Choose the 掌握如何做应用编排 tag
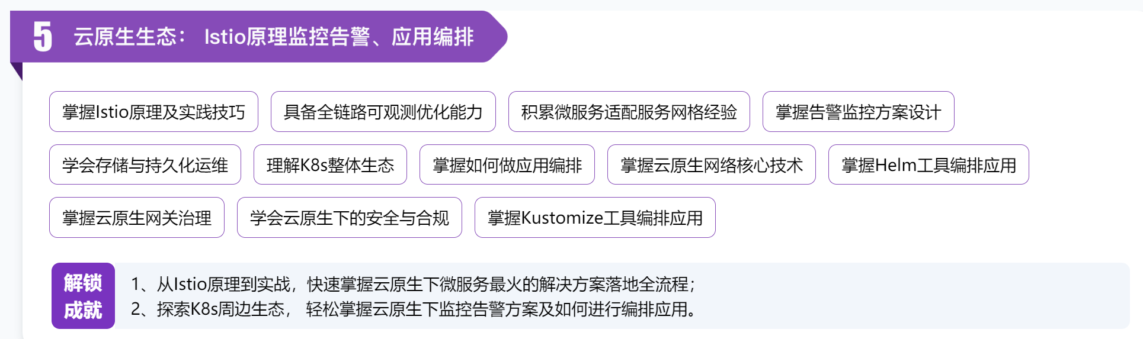This screenshot has width=1143, height=339. coord(507,165)
